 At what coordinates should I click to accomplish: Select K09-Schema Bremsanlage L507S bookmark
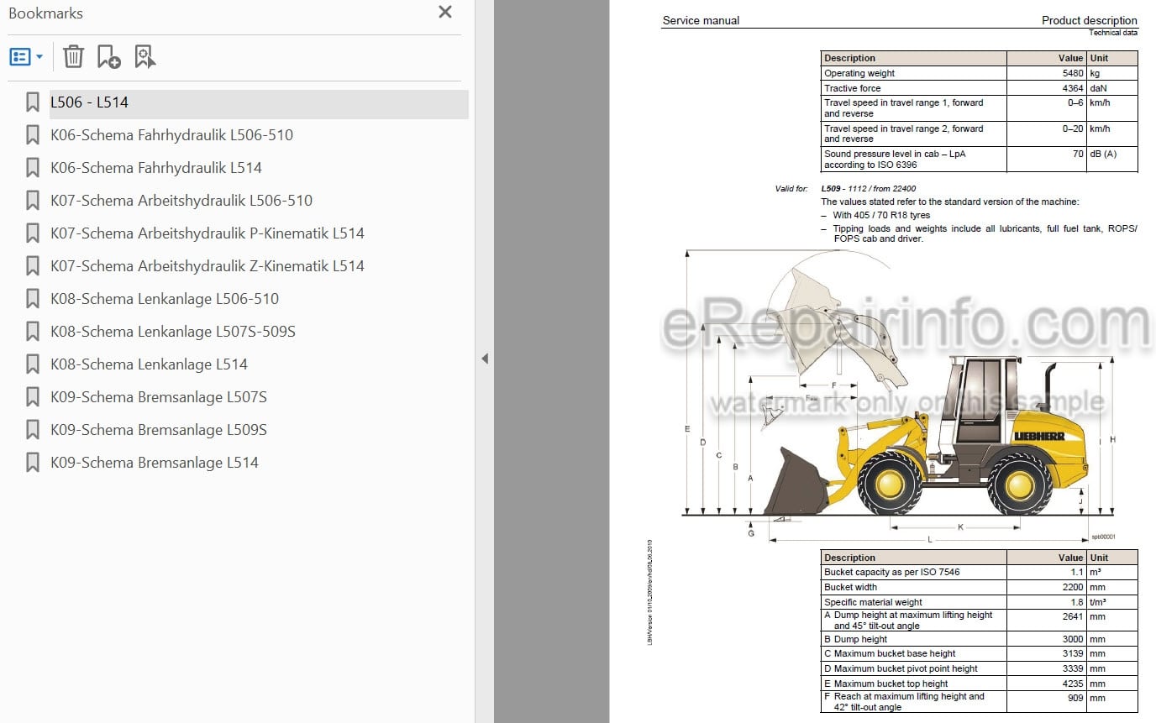point(159,397)
